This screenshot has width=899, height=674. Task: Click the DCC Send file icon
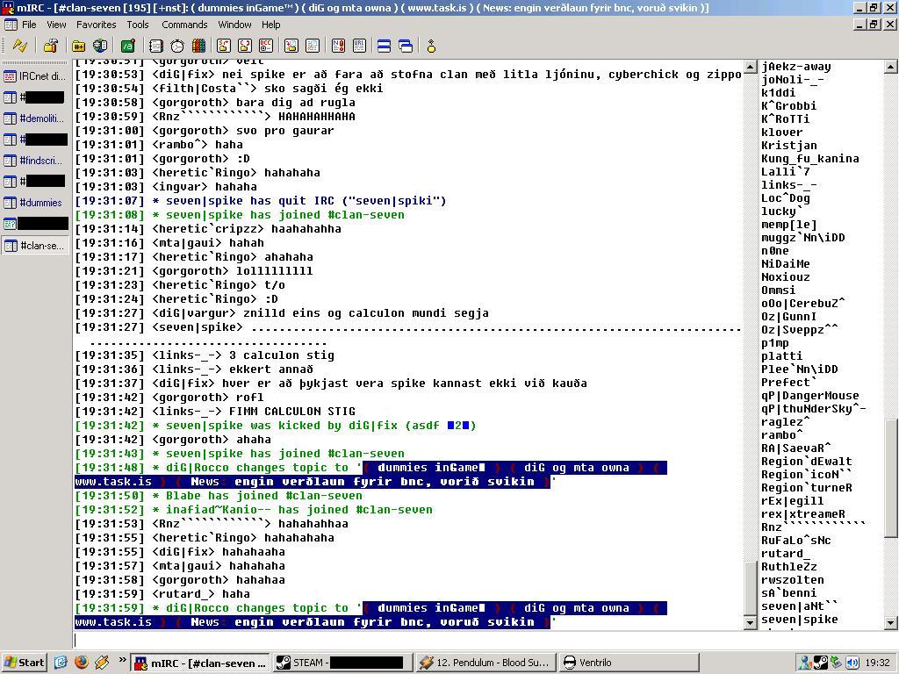click(224, 46)
